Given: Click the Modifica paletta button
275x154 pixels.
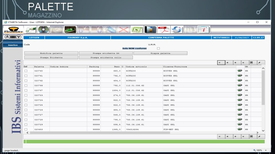Looking at the screenshot, I should point(51,53).
